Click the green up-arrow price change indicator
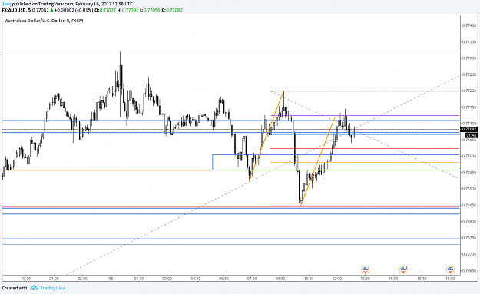This screenshot has width=480, height=294. pyautogui.click(x=51, y=10)
